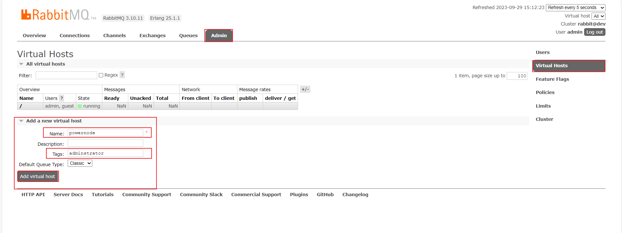Open the Community Support link

pos(147,195)
